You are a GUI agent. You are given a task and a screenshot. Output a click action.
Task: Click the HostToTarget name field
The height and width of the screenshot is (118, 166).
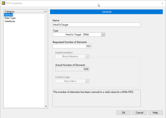tap(97, 25)
